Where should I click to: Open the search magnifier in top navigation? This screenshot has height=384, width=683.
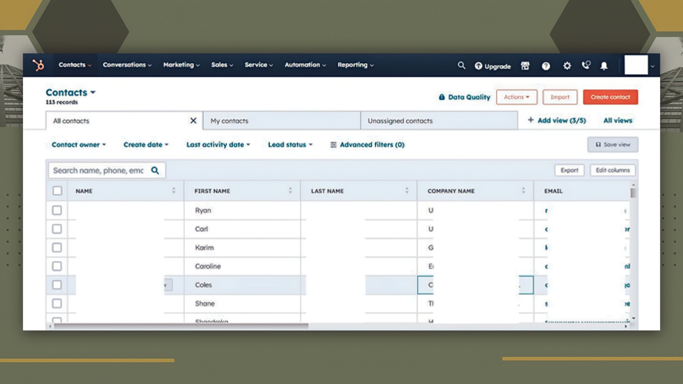461,65
